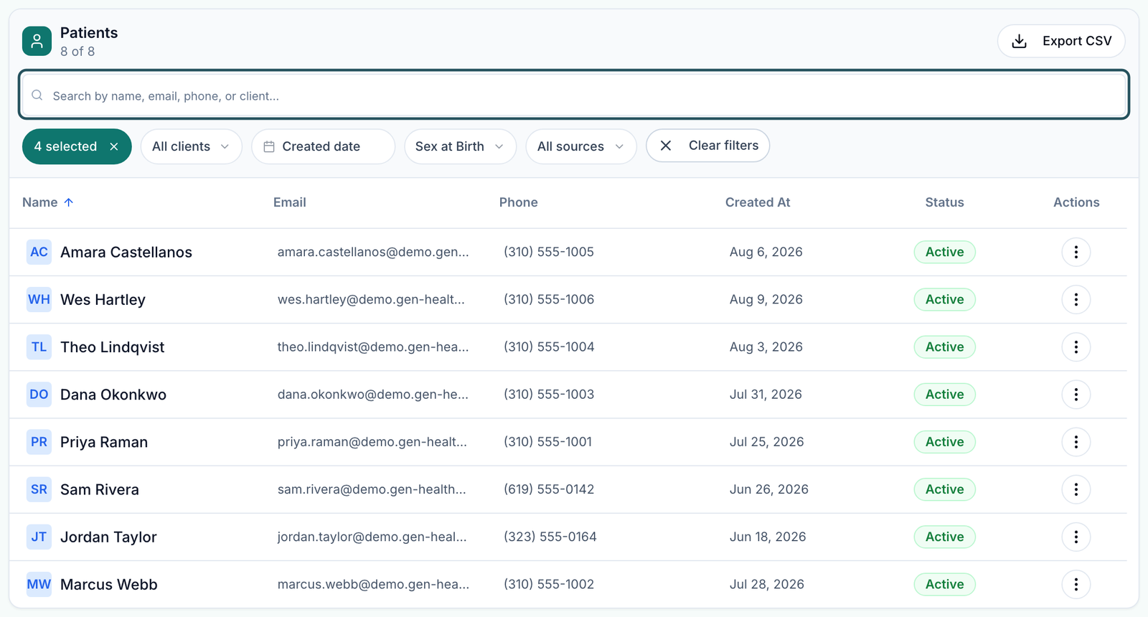The width and height of the screenshot is (1148, 617).
Task: Click the date Aug 3, 2026
Action: [x=766, y=347]
